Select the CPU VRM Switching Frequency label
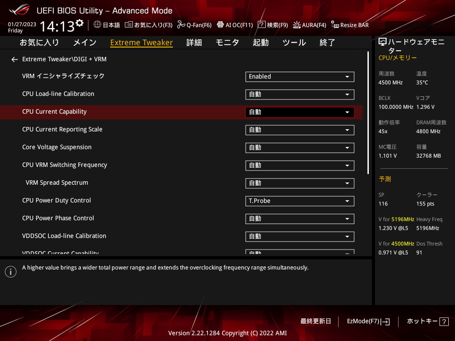The image size is (455, 341). pos(64,165)
